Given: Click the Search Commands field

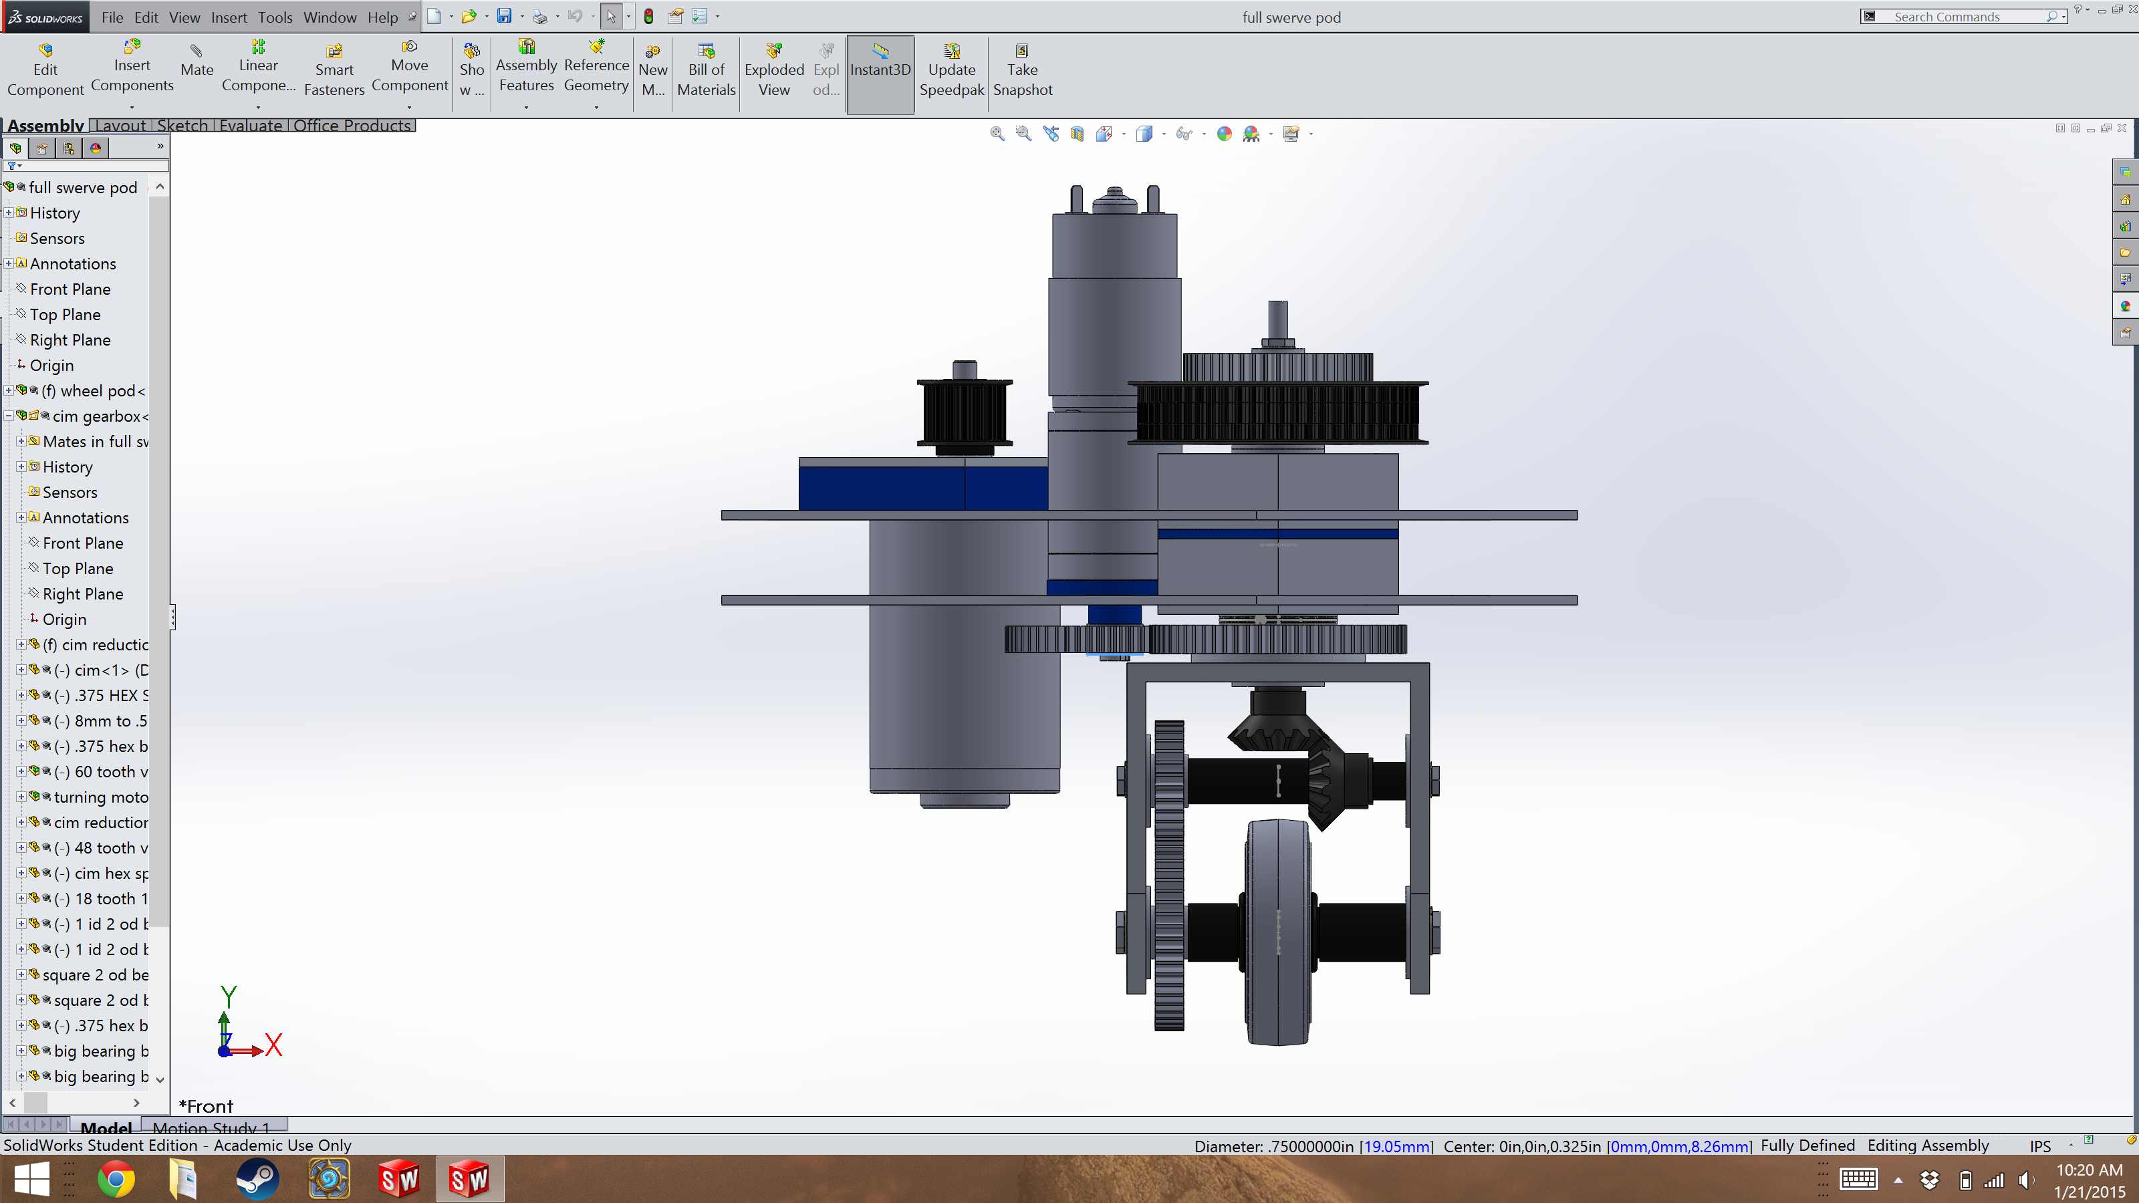Looking at the screenshot, I should point(1965,17).
